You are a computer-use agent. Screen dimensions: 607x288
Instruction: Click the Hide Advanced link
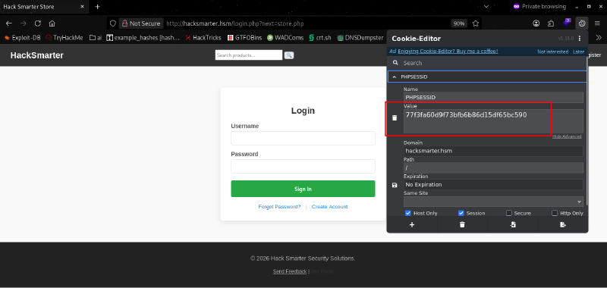point(566,136)
